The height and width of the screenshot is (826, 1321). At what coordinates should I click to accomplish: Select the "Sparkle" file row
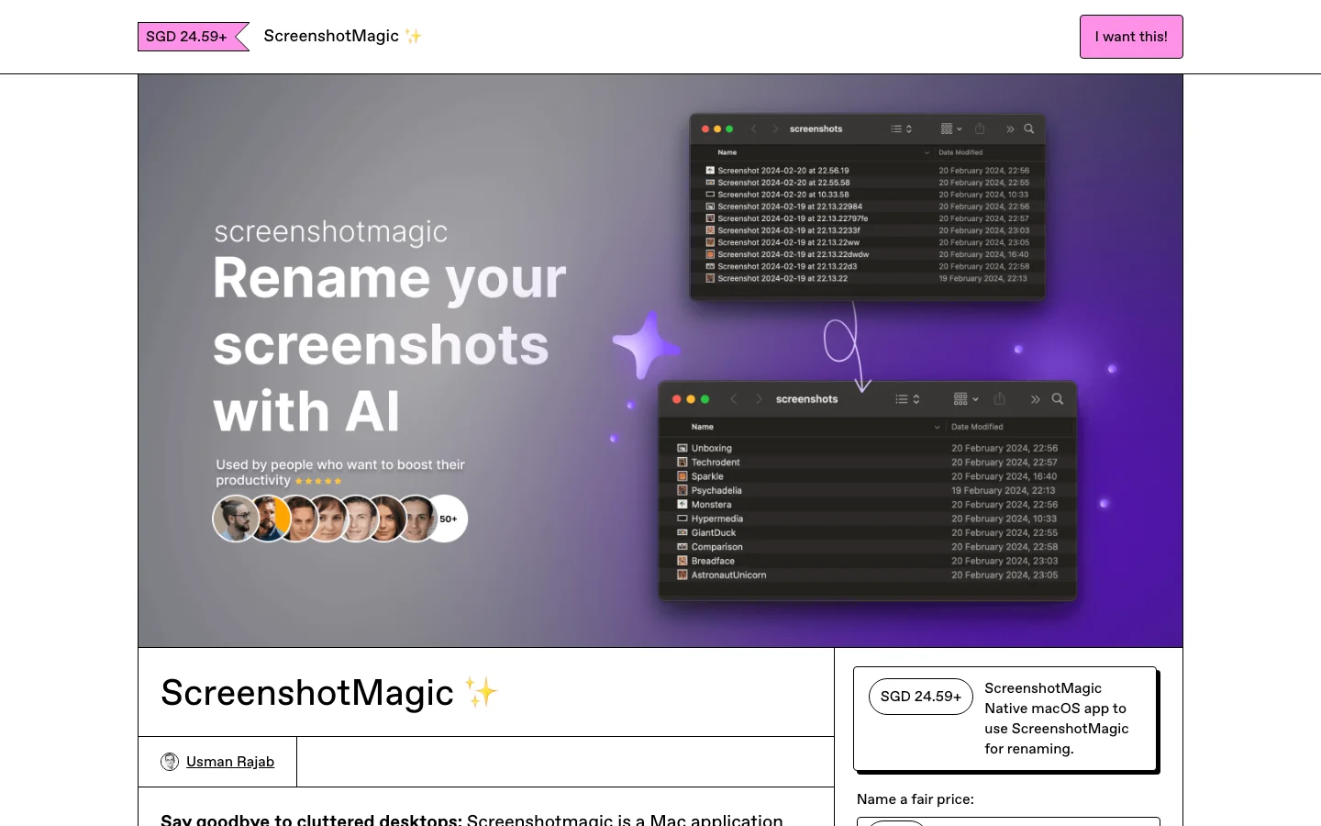click(x=867, y=476)
